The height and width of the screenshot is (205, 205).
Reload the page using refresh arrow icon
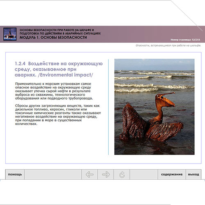(122, 174)
